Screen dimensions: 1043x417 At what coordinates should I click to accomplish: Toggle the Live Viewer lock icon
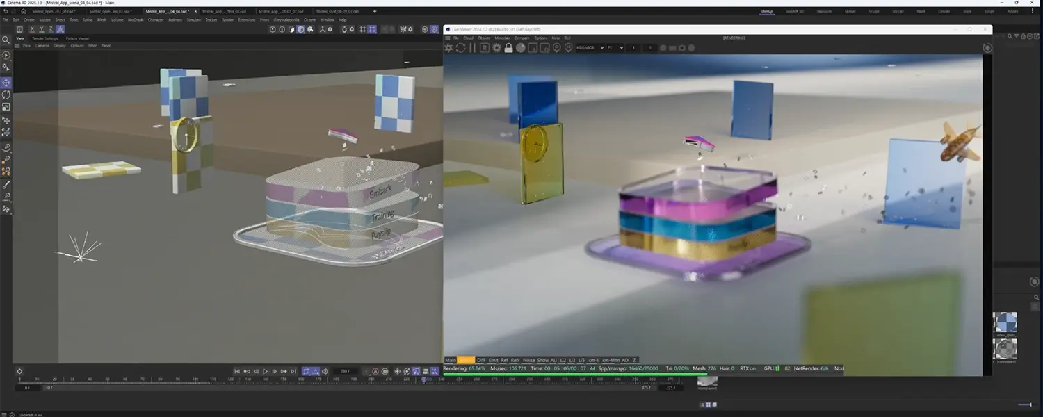508,48
